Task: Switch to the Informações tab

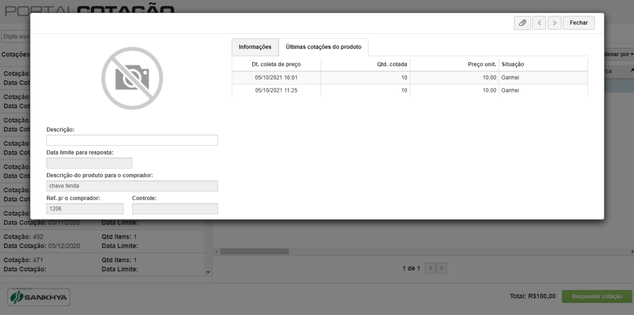Action: [255, 47]
